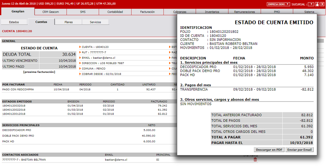This screenshot has width=326, height=167.
Task: Open the Planes sub-tab
Action: click(x=68, y=22)
